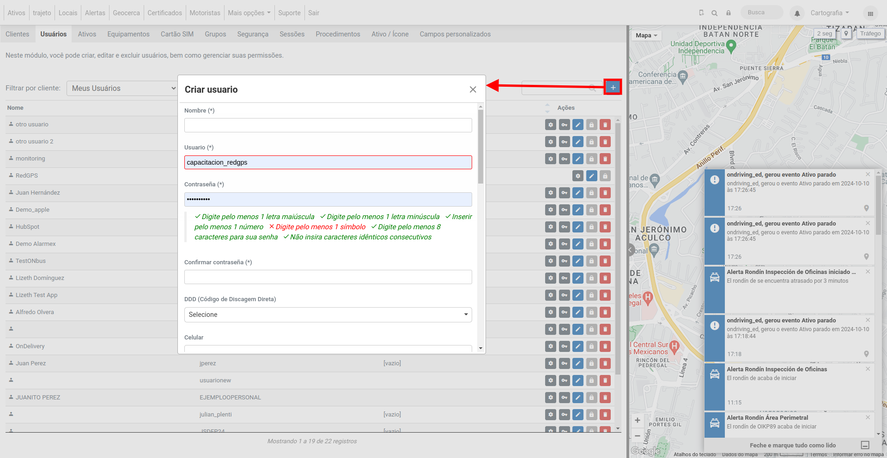Click the blue plus add-user button
The image size is (887, 458).
(613, 87)
